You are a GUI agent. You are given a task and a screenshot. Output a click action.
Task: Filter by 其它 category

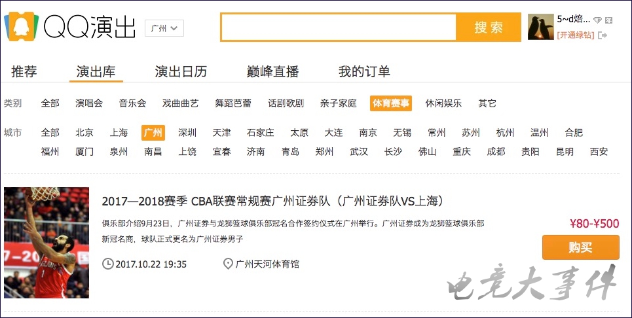click(x=487, y=103)
